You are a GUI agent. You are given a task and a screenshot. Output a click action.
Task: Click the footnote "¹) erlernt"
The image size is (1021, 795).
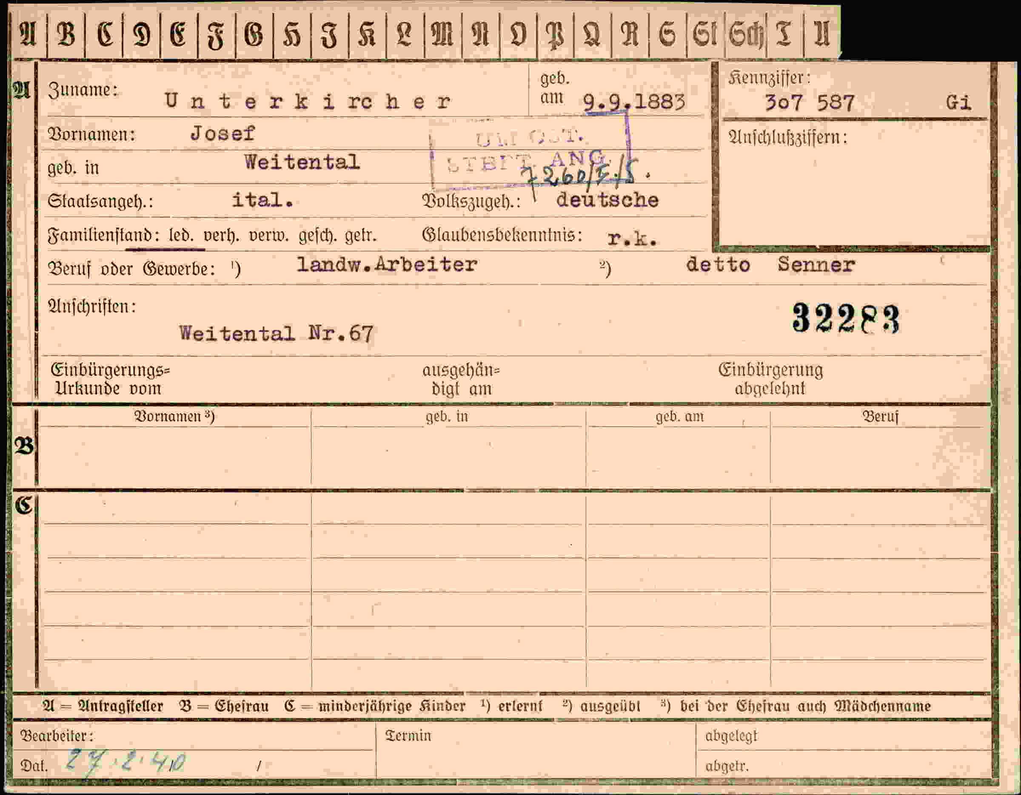tap(512, 706)
